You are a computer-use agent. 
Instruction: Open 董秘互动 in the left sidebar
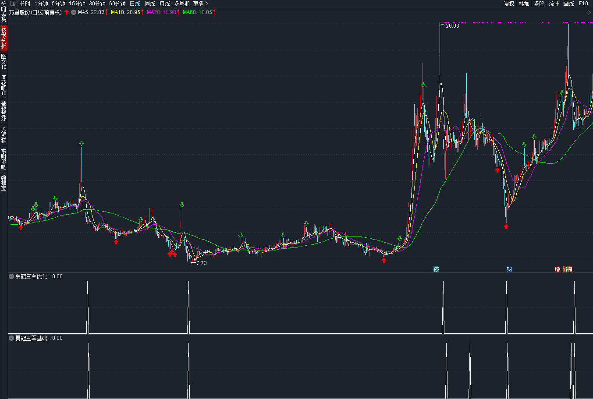(x=4, y=112)
